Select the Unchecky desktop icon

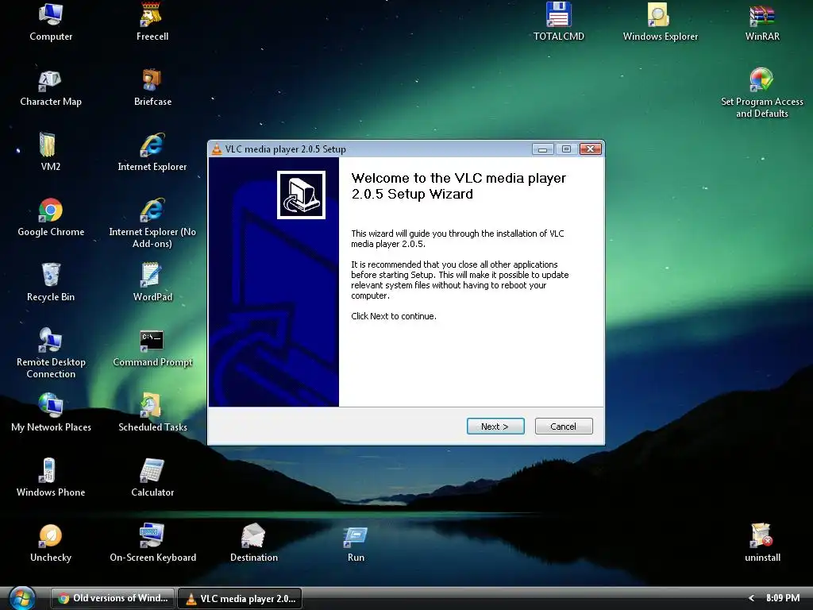coord(50,543)
